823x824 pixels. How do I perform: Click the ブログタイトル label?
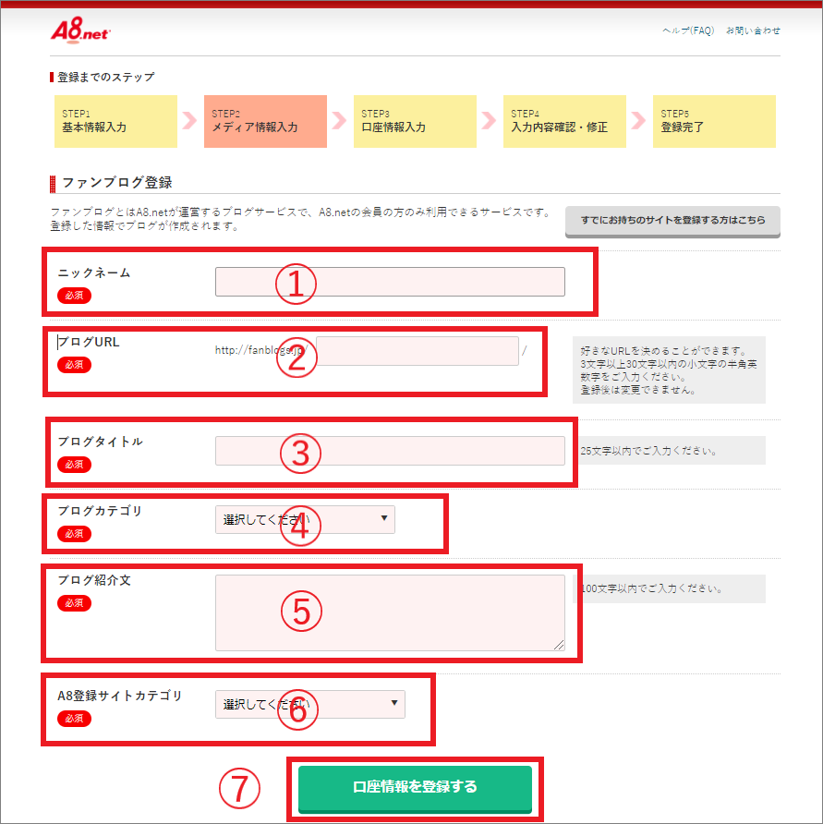100,442
